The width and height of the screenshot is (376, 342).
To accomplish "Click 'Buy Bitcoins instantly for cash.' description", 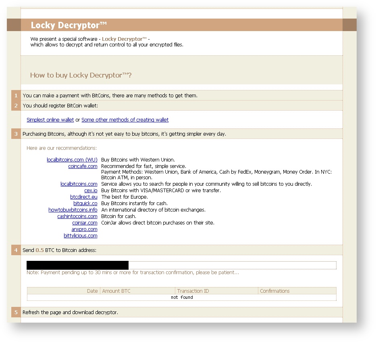I will (x=134, y=204).
